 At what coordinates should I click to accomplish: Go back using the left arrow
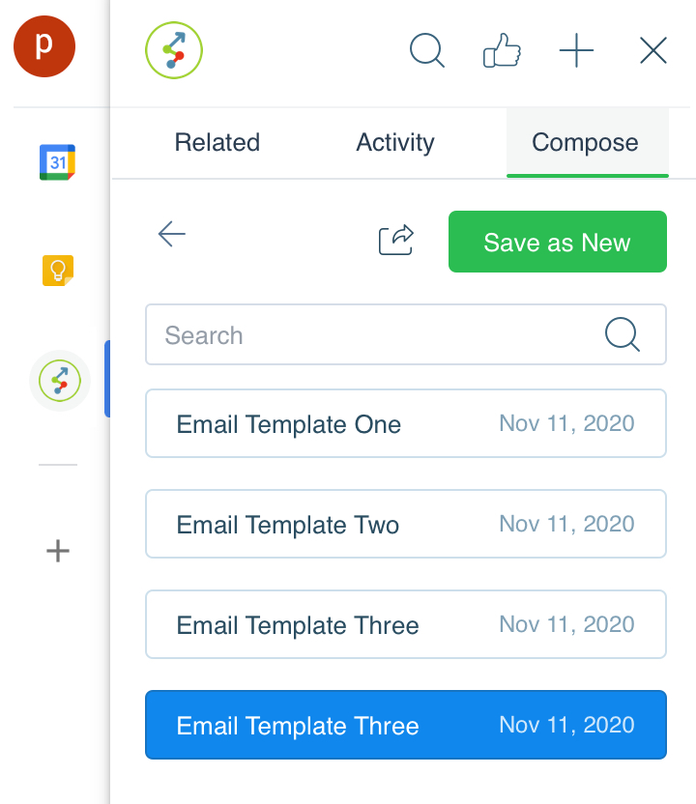tap(172, 234)
